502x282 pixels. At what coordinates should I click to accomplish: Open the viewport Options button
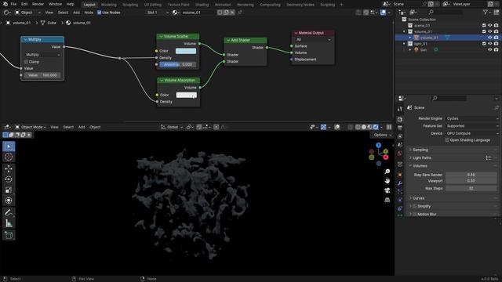(x=382, y=135)
